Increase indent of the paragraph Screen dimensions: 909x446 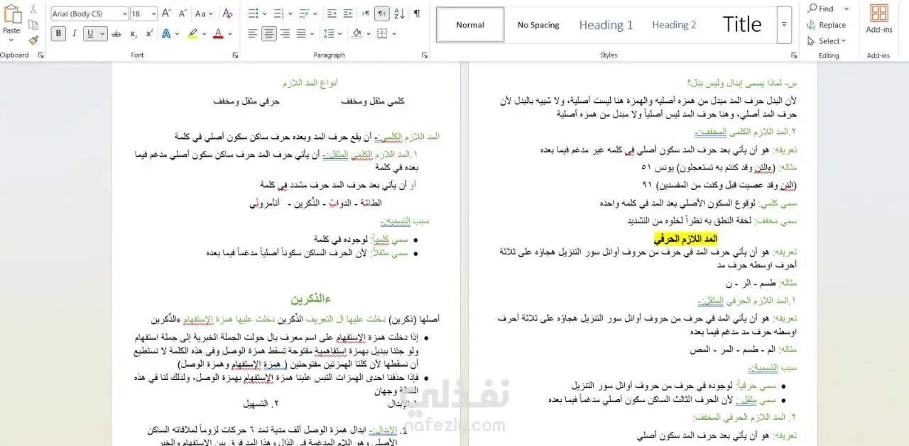pos(348,13)
